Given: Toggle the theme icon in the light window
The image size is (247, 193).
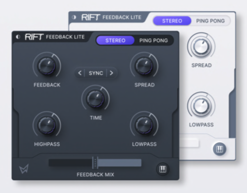Looking at the screenshot, I should pos(74,17).
